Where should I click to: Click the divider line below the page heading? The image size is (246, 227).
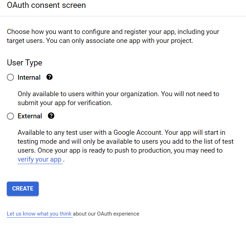click(x=123, y=16)
